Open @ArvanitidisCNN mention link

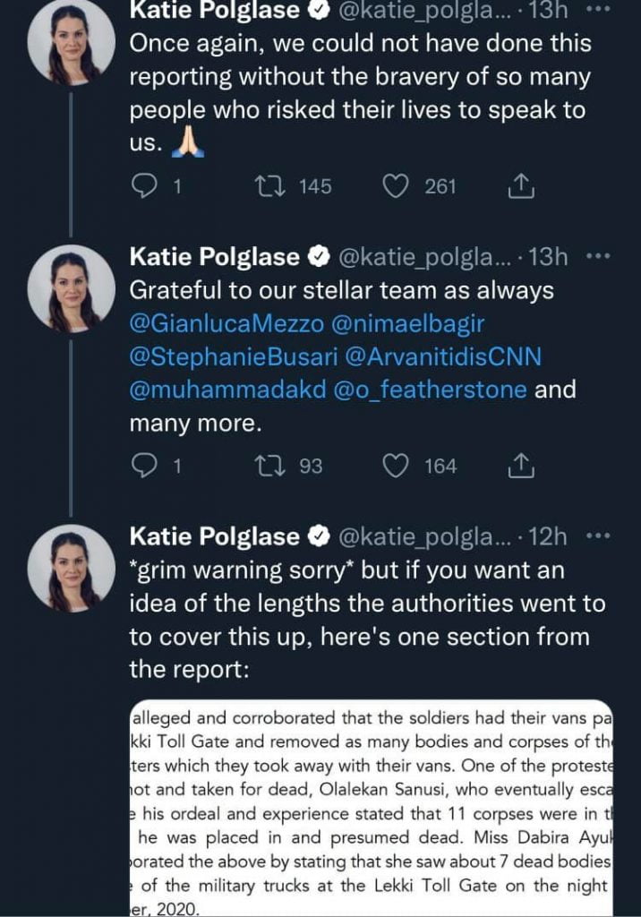point(443,357)
